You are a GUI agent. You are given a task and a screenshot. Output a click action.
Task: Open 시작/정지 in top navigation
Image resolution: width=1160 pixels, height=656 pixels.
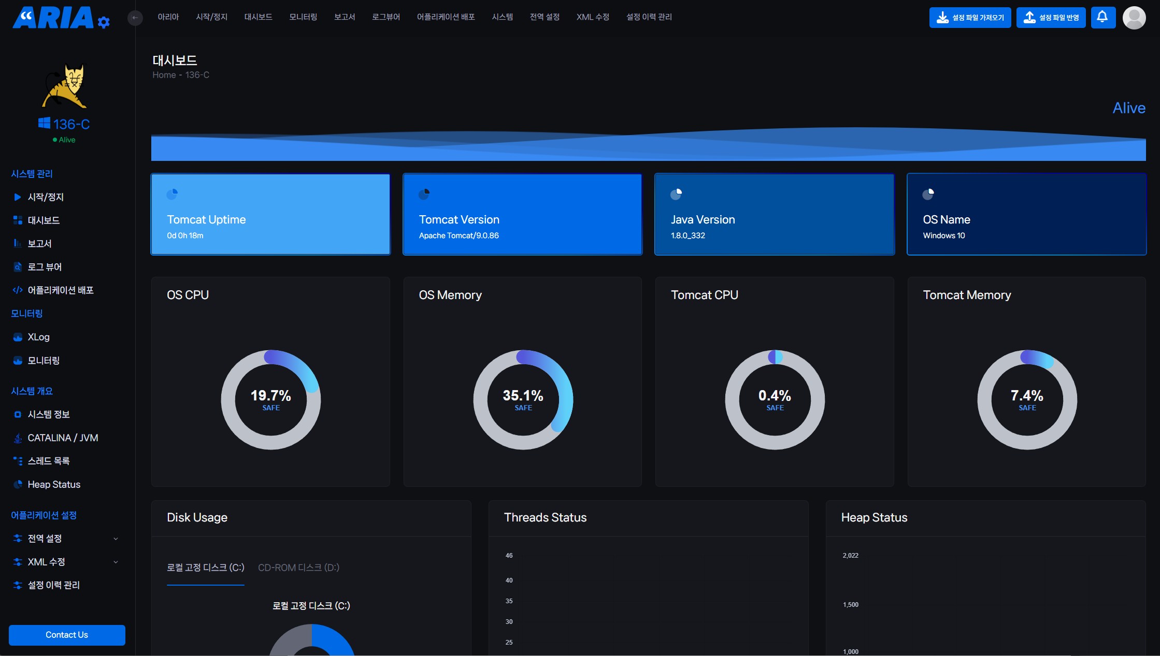212,17
